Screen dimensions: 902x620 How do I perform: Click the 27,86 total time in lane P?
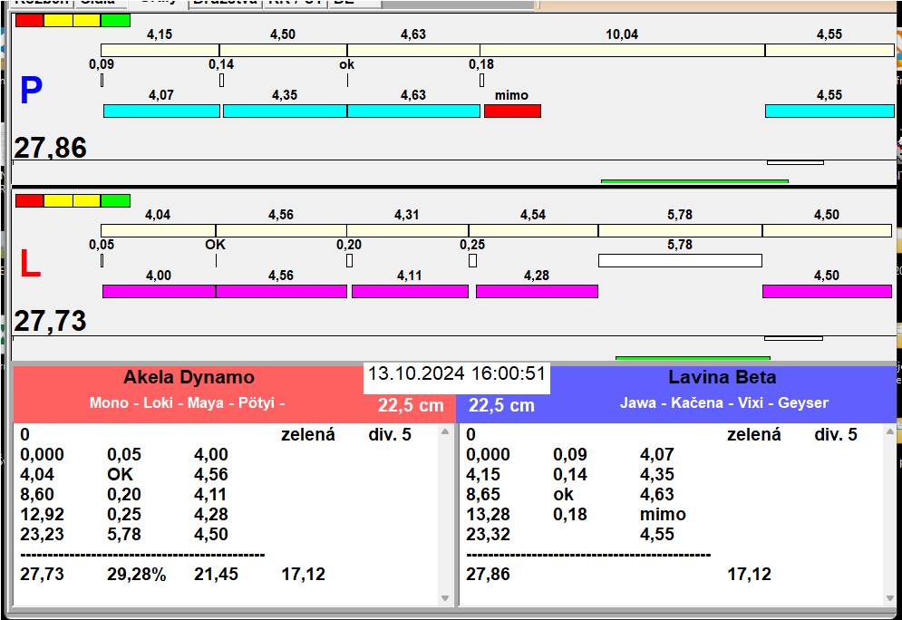point(51,148)
